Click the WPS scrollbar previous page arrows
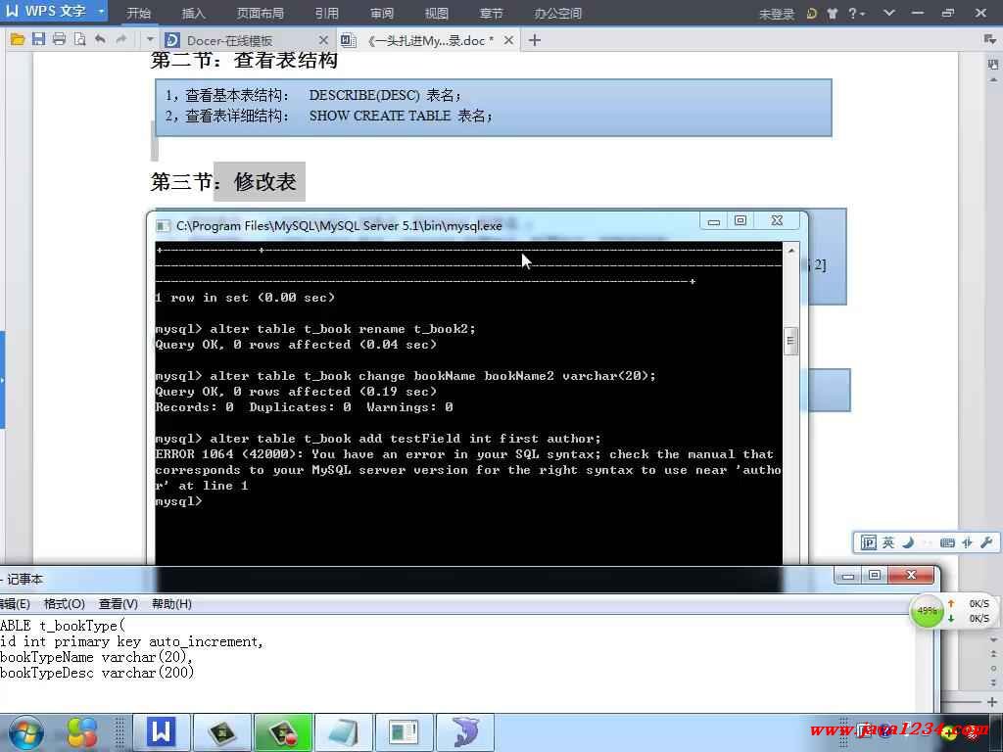This screenshot has height=752, width=1003. (x=993, y=653)
